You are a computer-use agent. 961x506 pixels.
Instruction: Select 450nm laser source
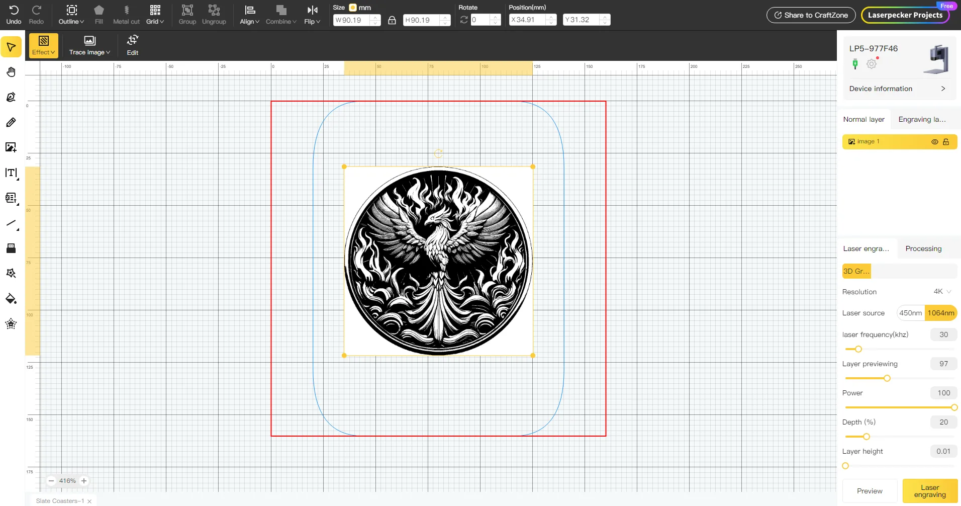[911, 313]
